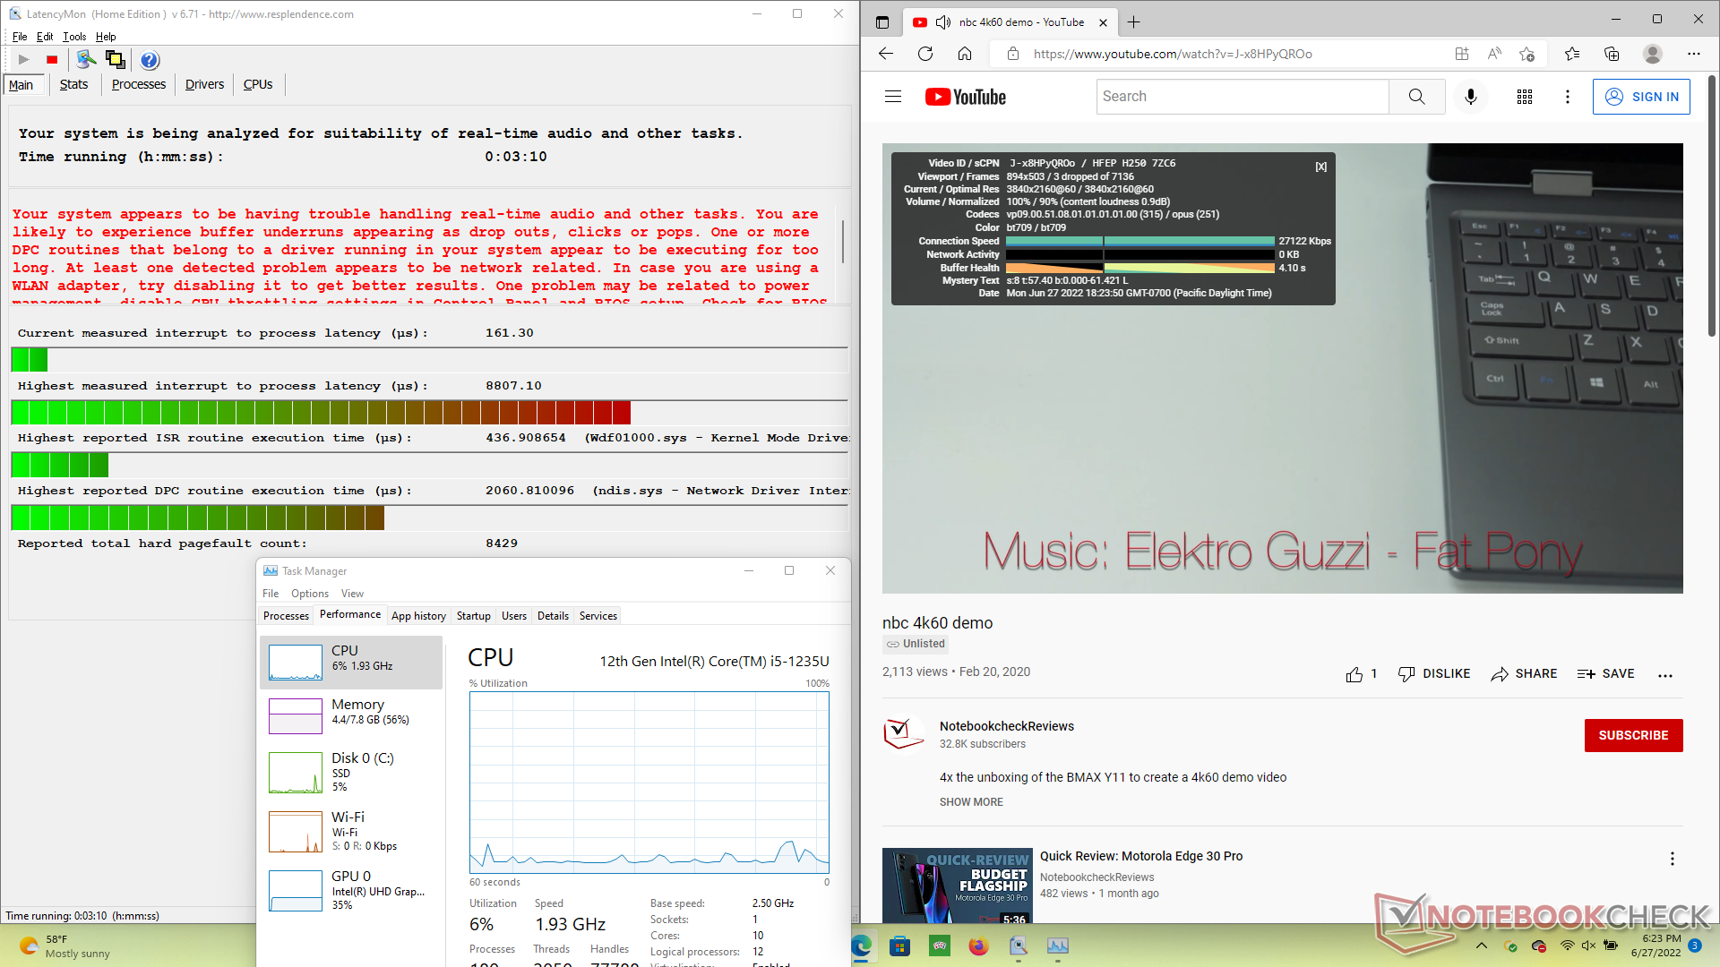The height and width of the screenshot is (967, 1720).
Task: Select GPU 0 performance item
Action: pyautogui.click(x=351, y=890)
